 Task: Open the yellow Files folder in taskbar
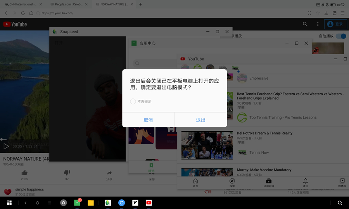[x=91, y=203]
